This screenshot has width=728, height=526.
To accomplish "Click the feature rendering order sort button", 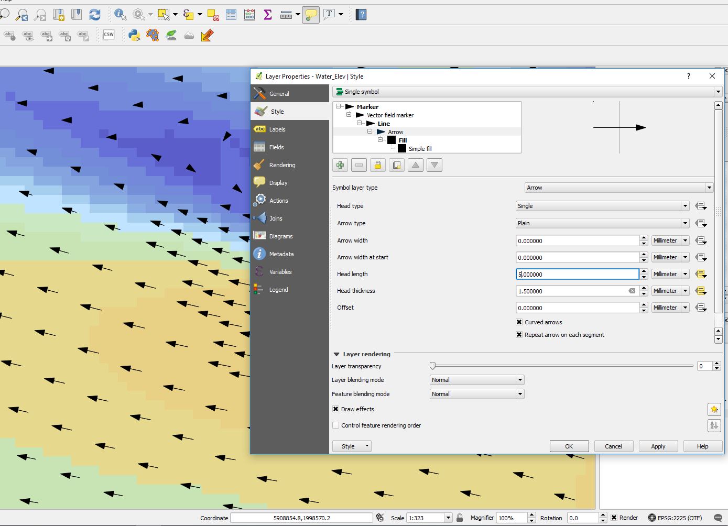I will tap(714, 425).
